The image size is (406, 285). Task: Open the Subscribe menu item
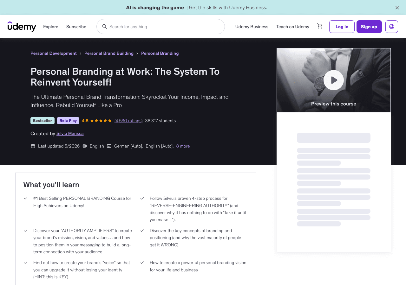76,27
